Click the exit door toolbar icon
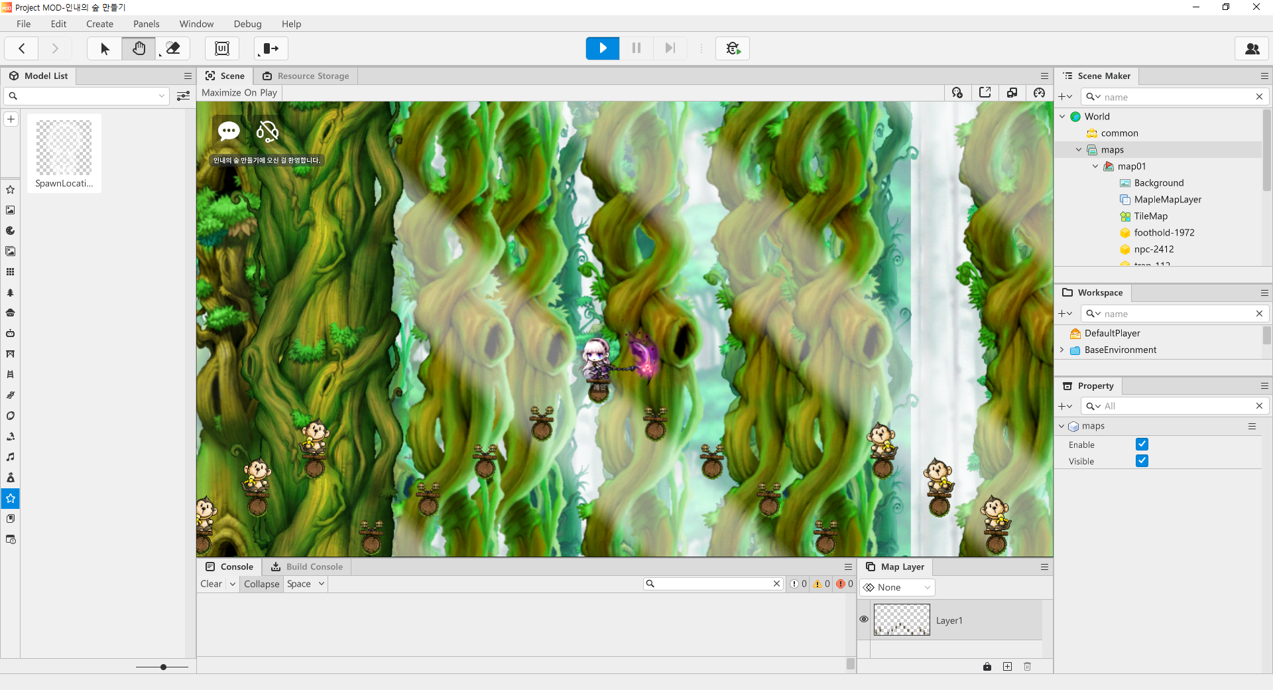1273x690 pixels. coord(271,48)
